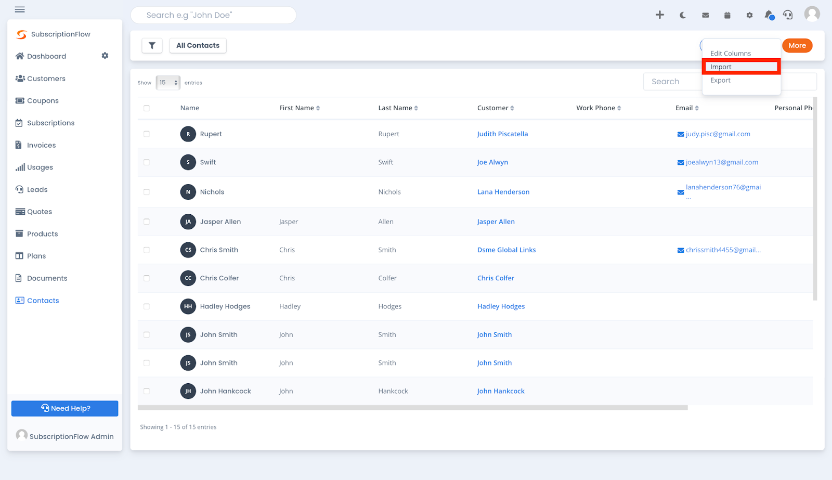Sort by Customer column
The width and height of the screenshot is (832, 480).
point(496,108)
